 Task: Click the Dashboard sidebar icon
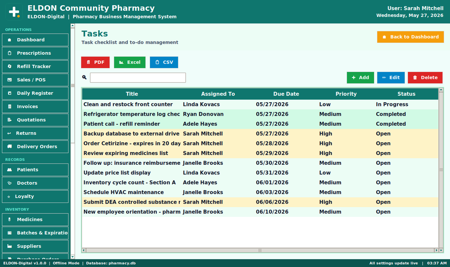point(9,40)
